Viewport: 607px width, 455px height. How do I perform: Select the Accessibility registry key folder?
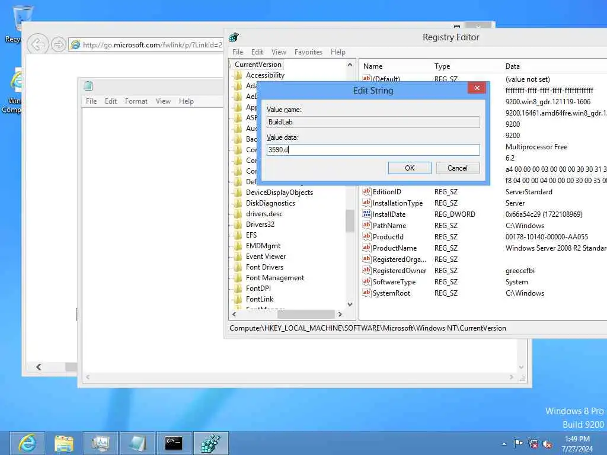pos(265,75)
